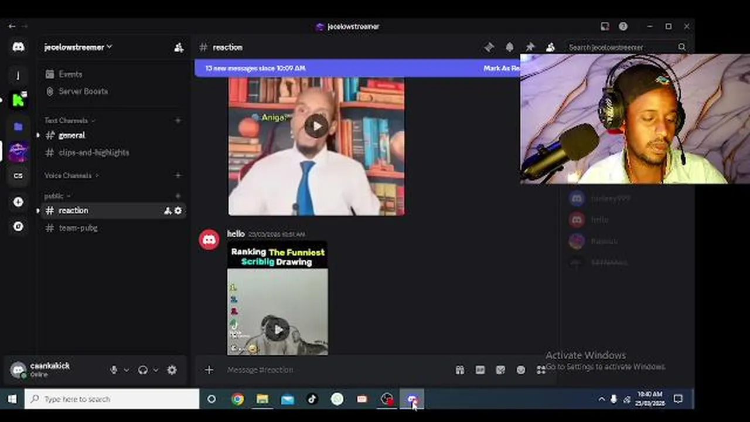The width and height of the screenshot is (750, 422).
Task: Open the green Kick server icon
Action: pyautogui.click(x=18, y=100)
